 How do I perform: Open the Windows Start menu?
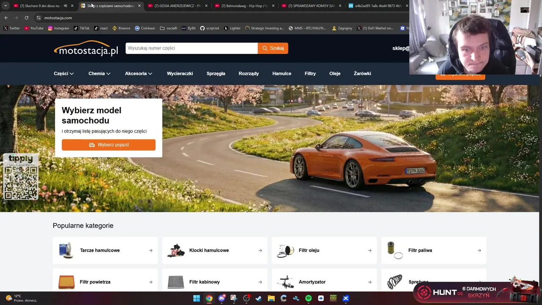pos(196,298)
